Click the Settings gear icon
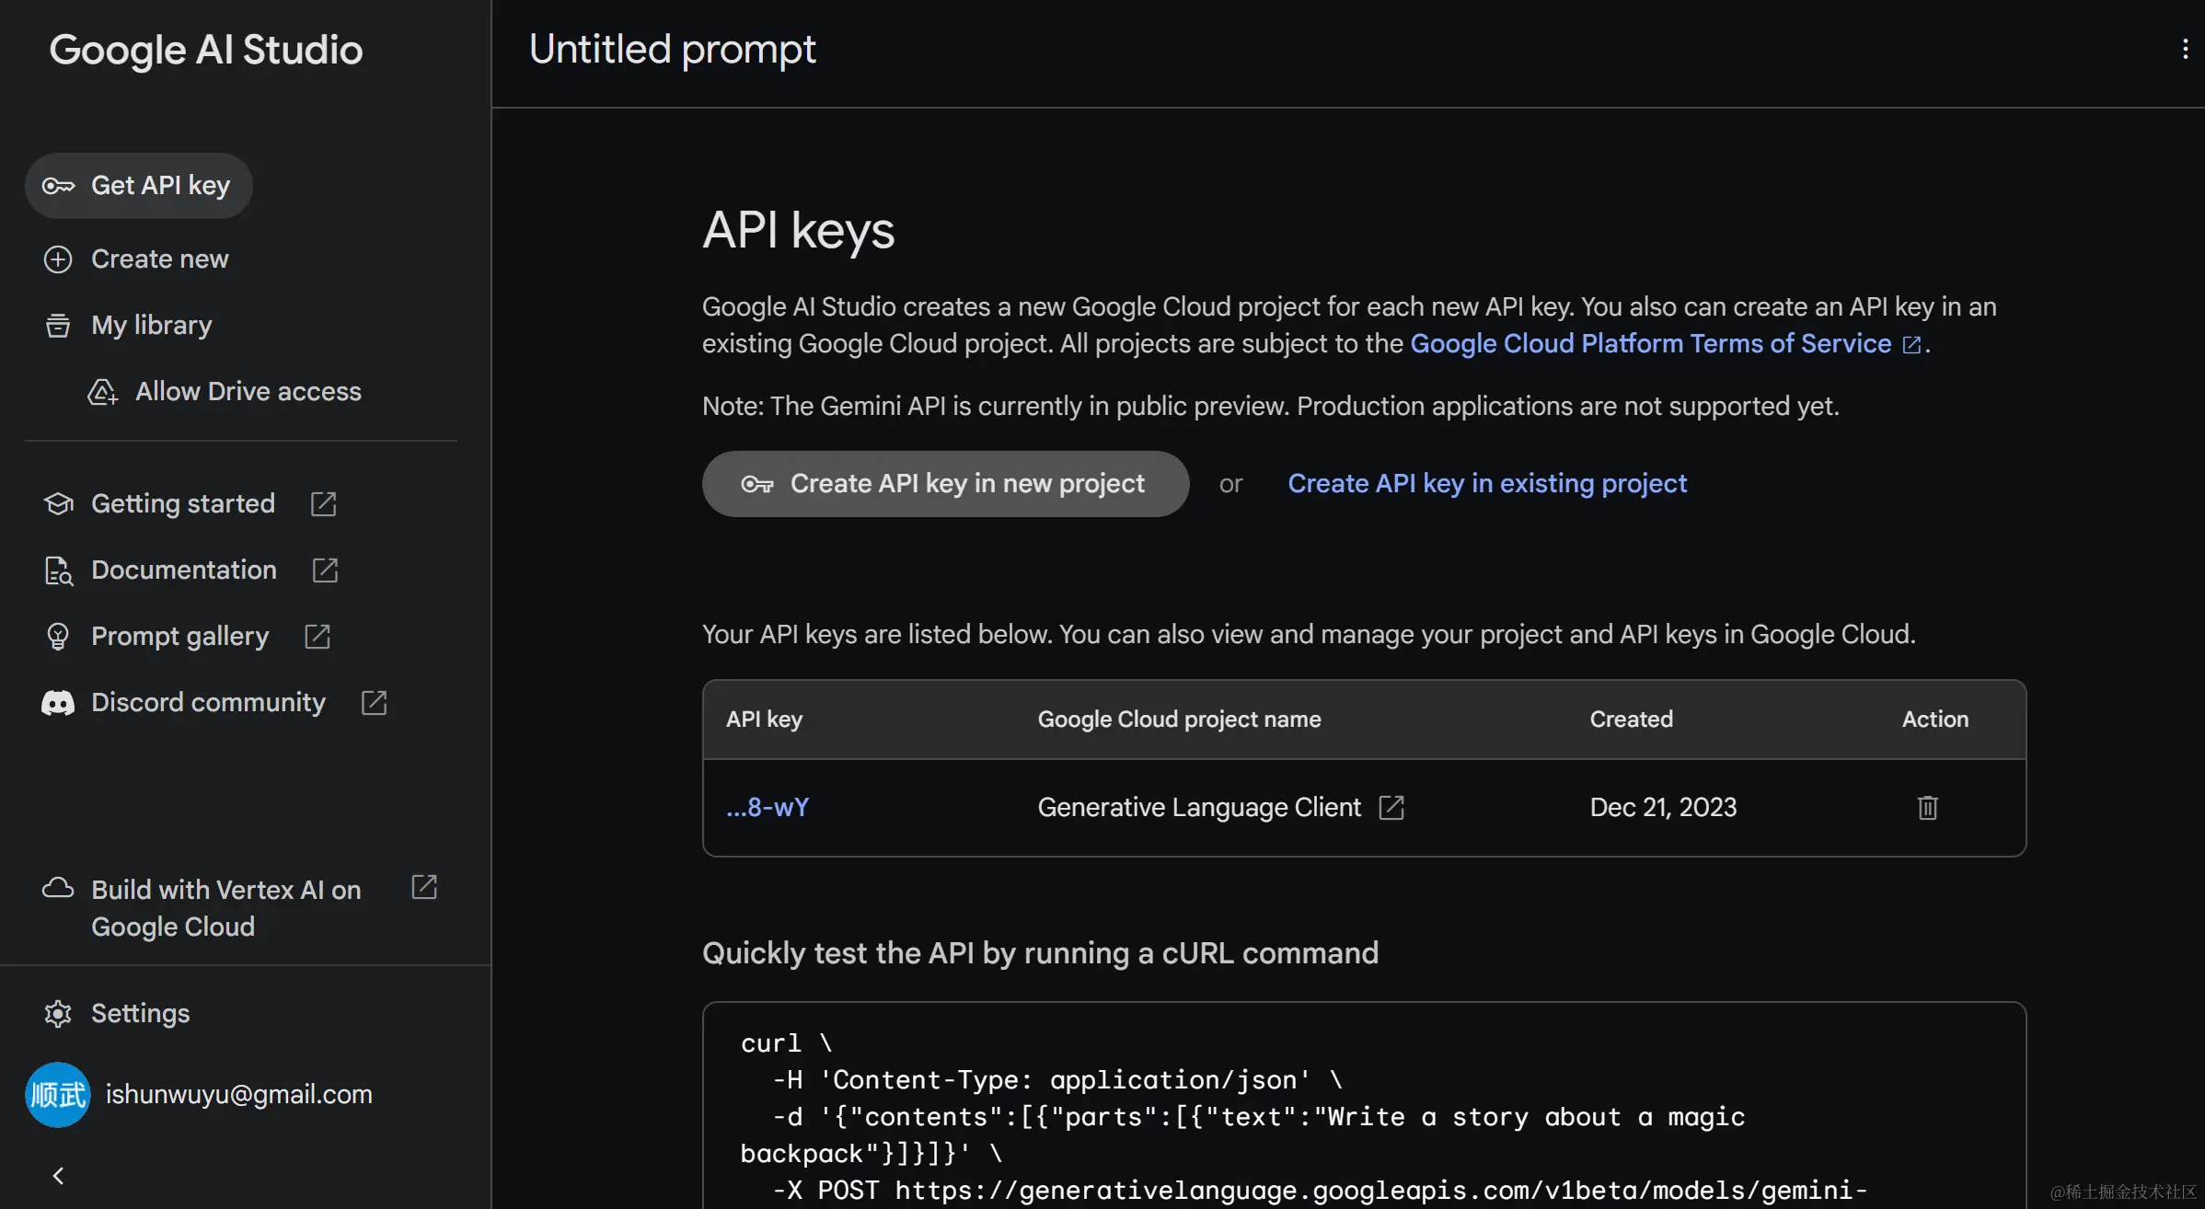Viewport: 2205px width, 1209px height. pyautogui.click(x=58, y=1014)
